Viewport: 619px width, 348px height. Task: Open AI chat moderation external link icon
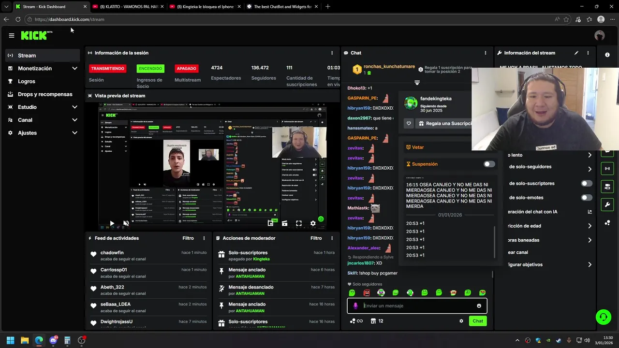(590, 212)
